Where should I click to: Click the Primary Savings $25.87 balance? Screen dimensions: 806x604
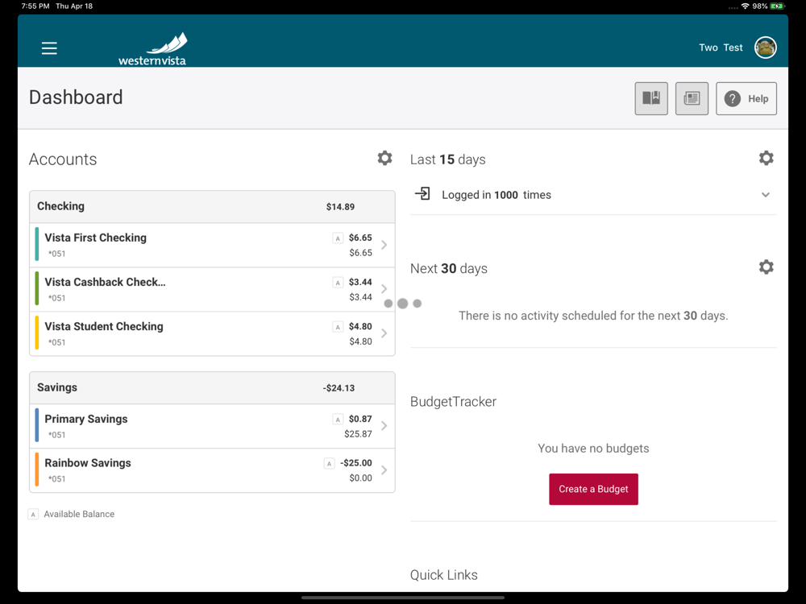[x=359, y=434]
